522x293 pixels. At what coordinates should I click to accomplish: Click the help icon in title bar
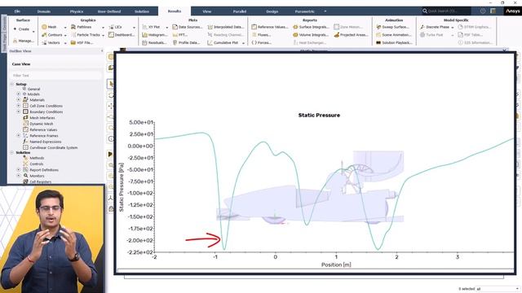483,11
